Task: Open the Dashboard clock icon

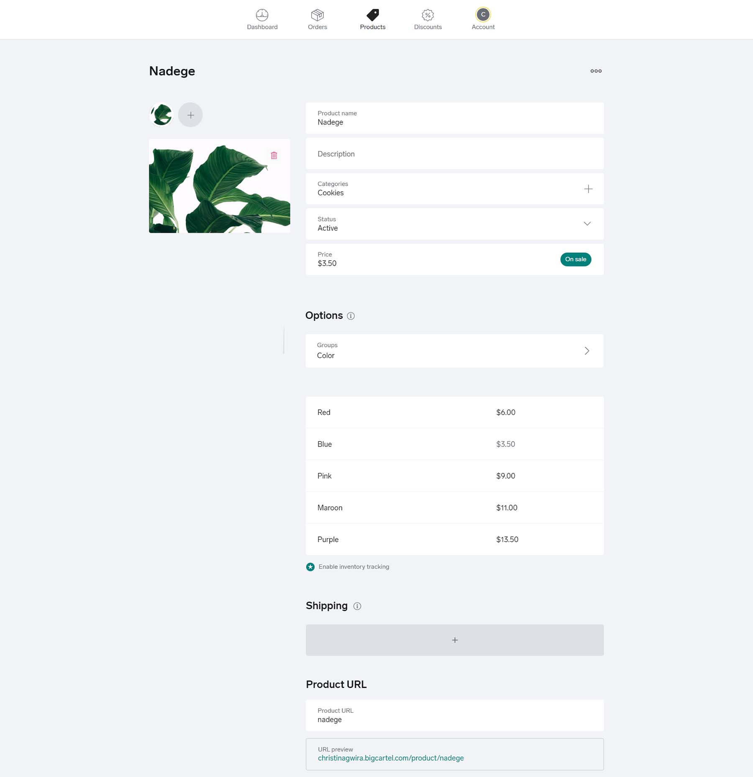Action: [262, 14]
